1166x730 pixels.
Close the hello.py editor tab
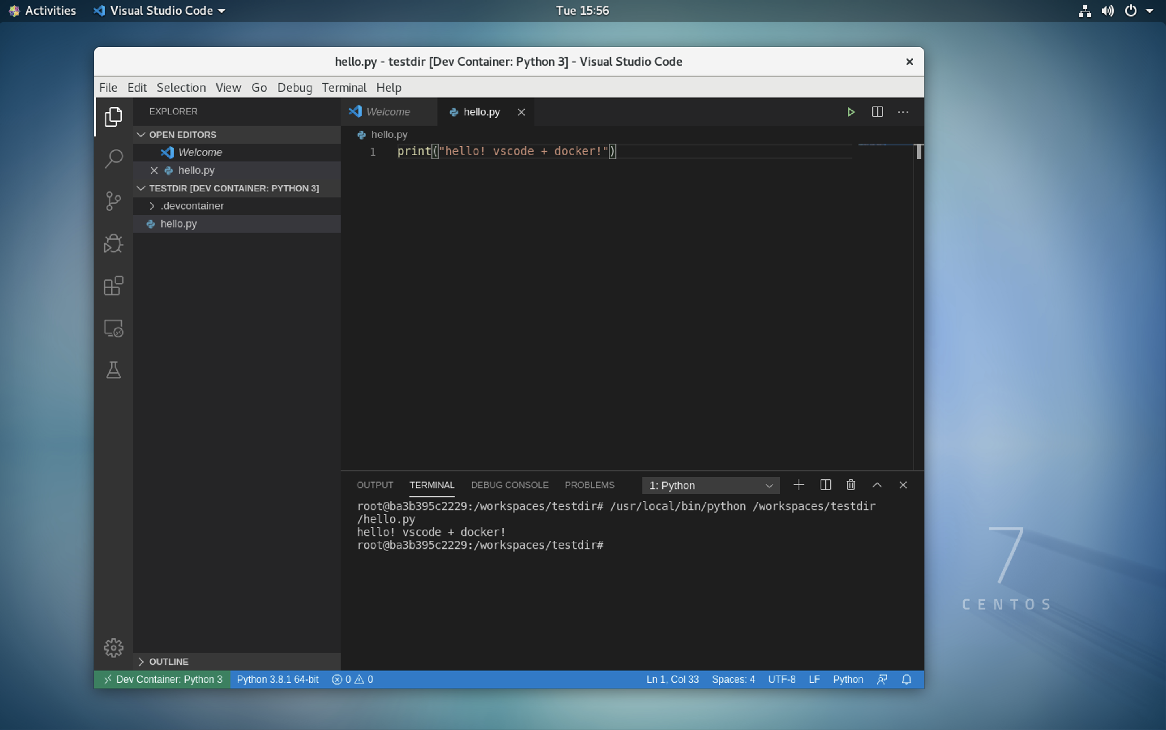[521, 112]
